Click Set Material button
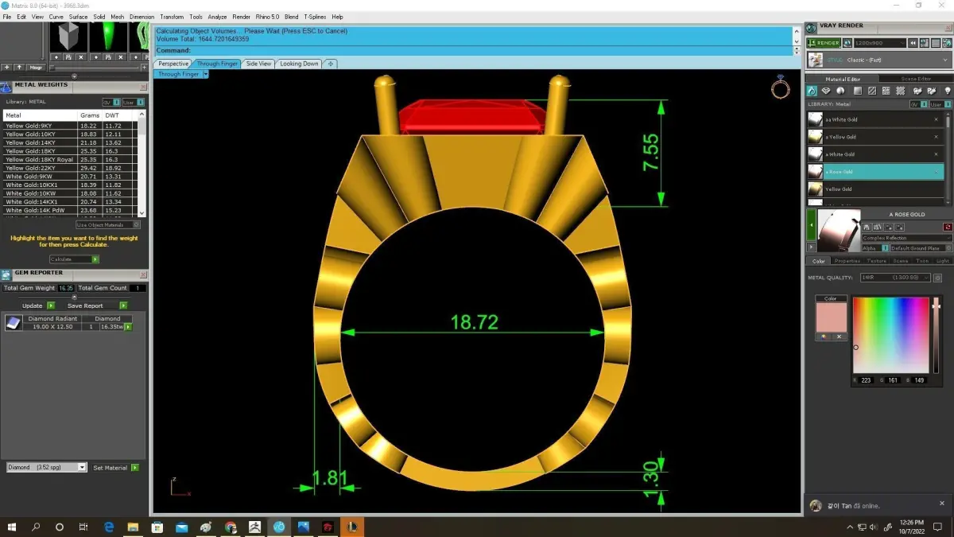954x537 pixels. (116, 468)
